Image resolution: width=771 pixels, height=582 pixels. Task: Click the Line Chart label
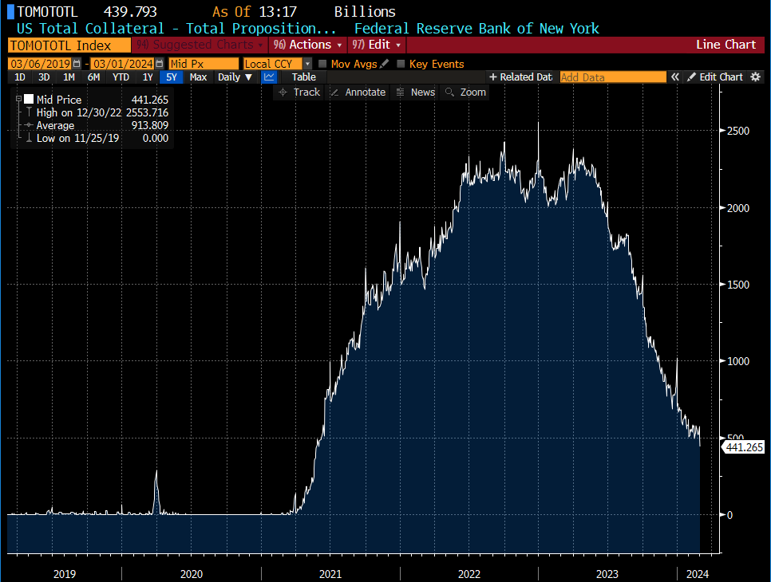tap(726, 45)
